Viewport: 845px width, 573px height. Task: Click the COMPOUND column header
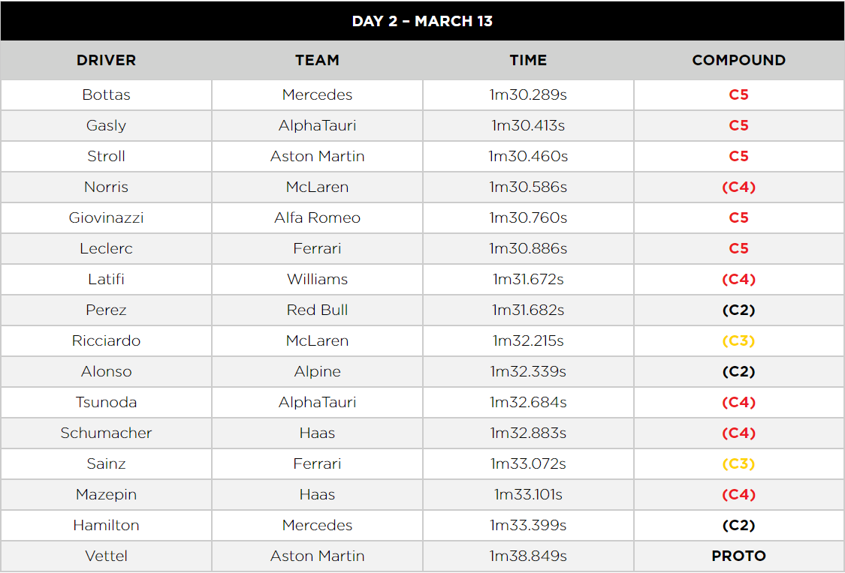739,60
